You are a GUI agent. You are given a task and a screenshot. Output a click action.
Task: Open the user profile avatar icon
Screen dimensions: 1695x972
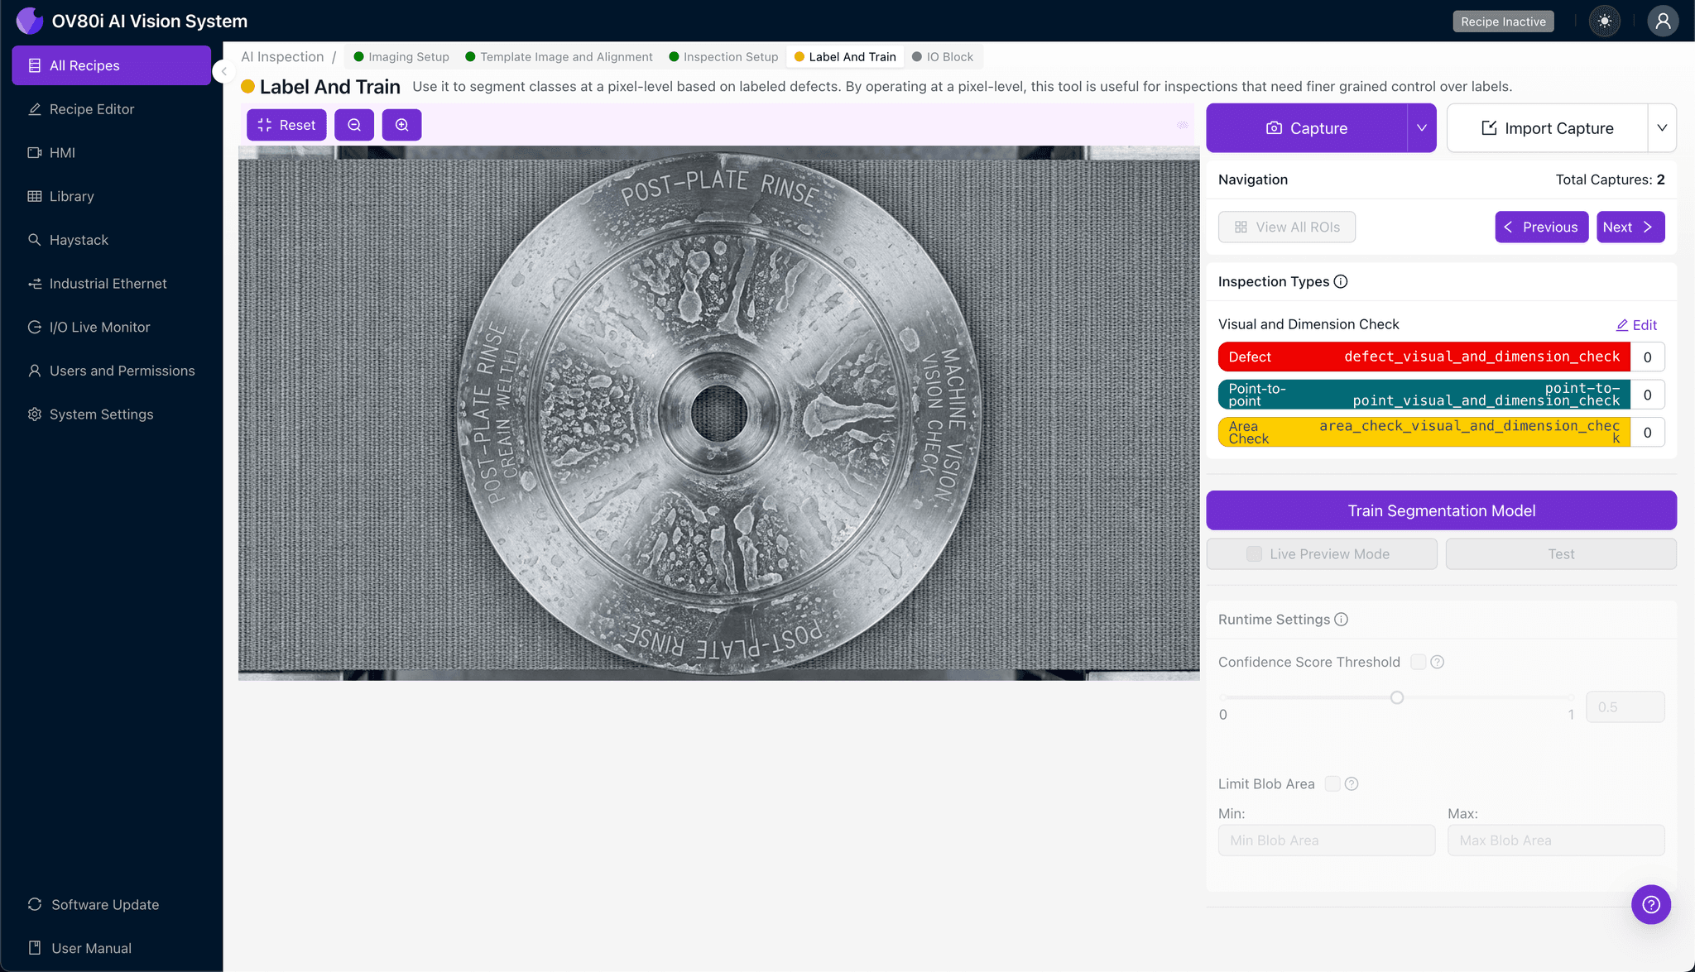(1662, 22)
